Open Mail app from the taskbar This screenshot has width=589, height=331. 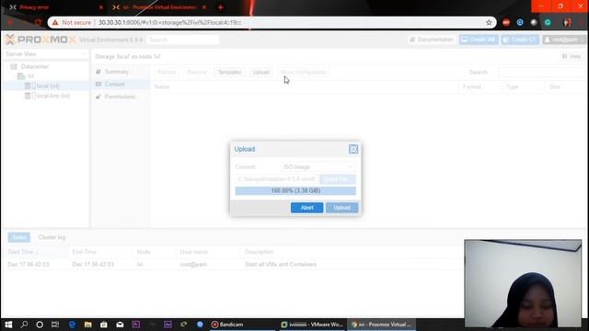click(x=120, y=325)
